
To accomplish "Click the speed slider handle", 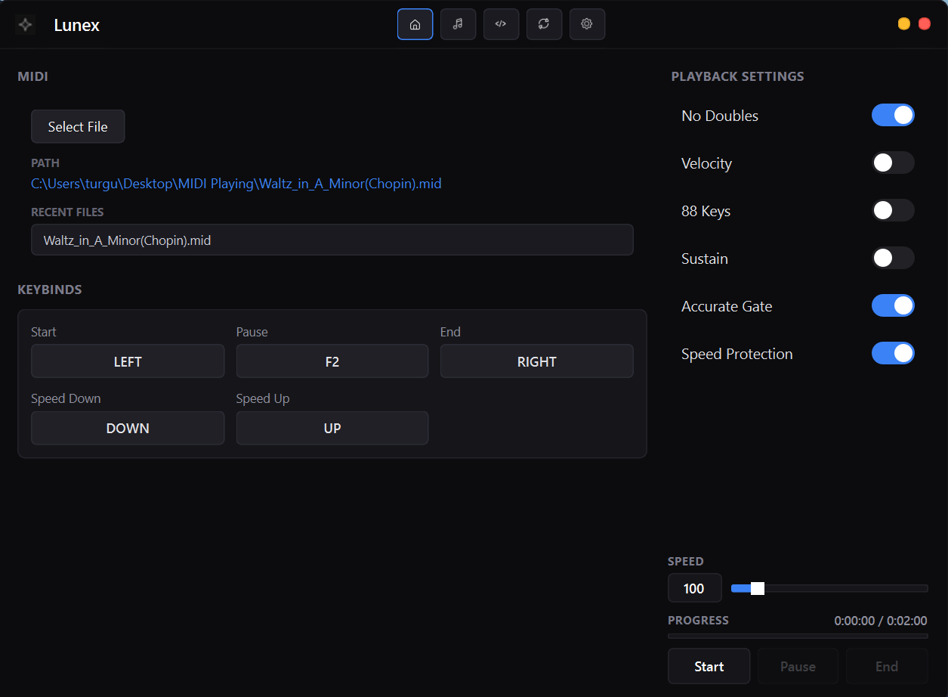I will 758,588.
